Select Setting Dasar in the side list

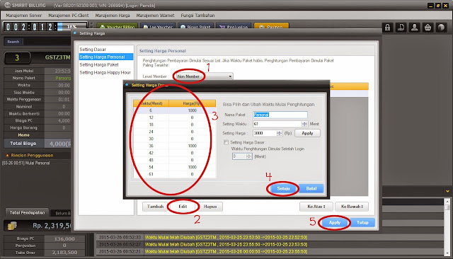[105, 50]
